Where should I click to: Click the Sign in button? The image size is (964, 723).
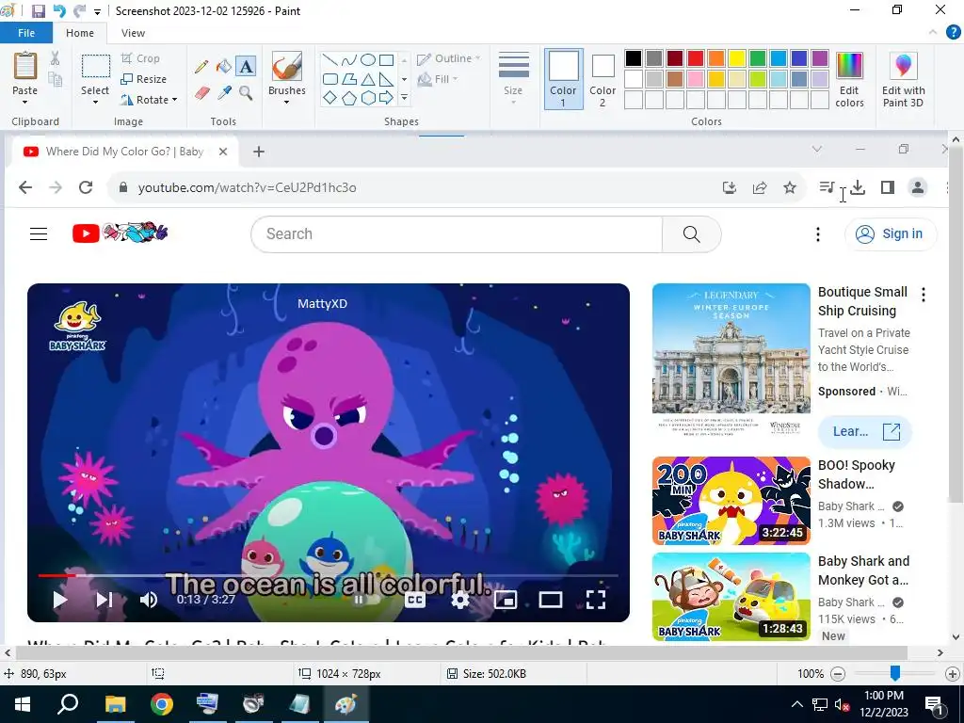coord(891,234)
